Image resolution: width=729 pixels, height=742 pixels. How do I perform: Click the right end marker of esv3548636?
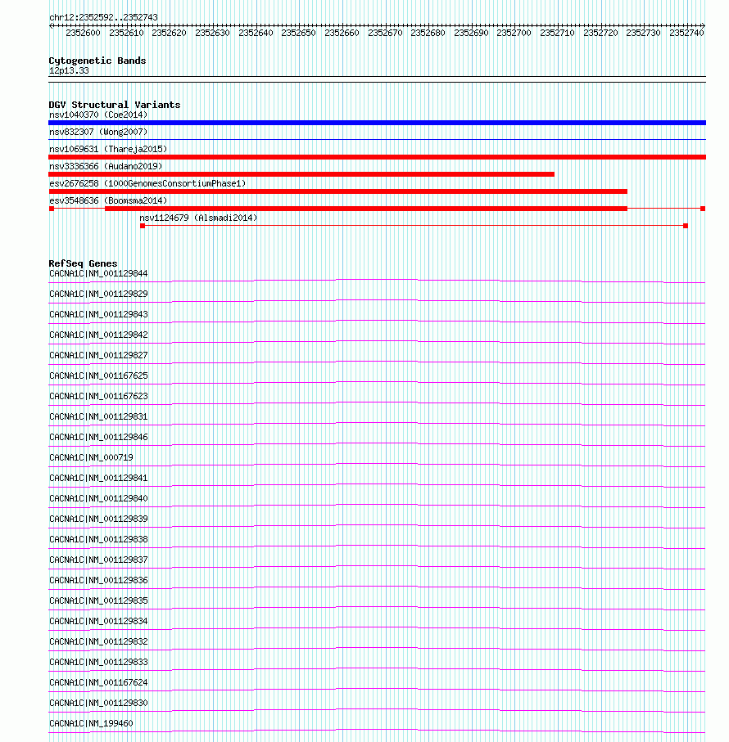tap(703, 209)
